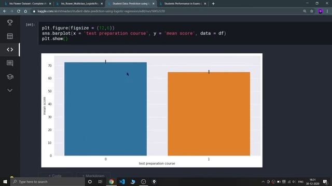The image size is (332, 186).
Task: Bookmark this page with the star
Action: 311,11
